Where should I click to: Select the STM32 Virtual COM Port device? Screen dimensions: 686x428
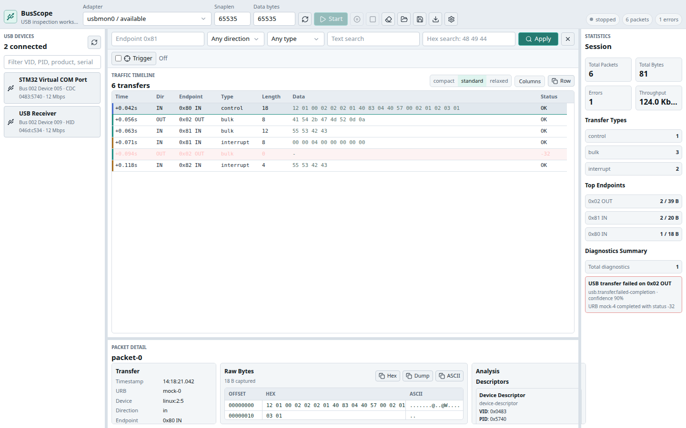click(x=52, y=88)
